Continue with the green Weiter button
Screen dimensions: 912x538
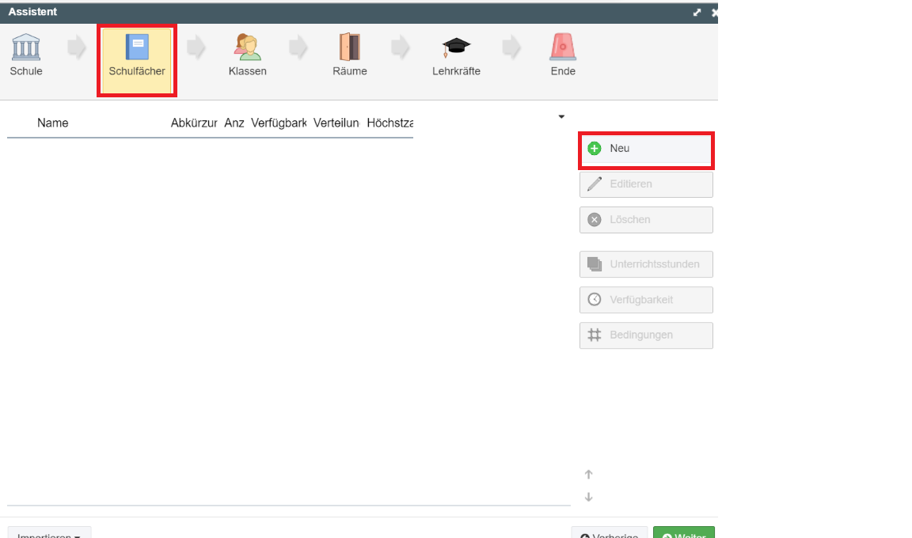(x=684, y=533)
